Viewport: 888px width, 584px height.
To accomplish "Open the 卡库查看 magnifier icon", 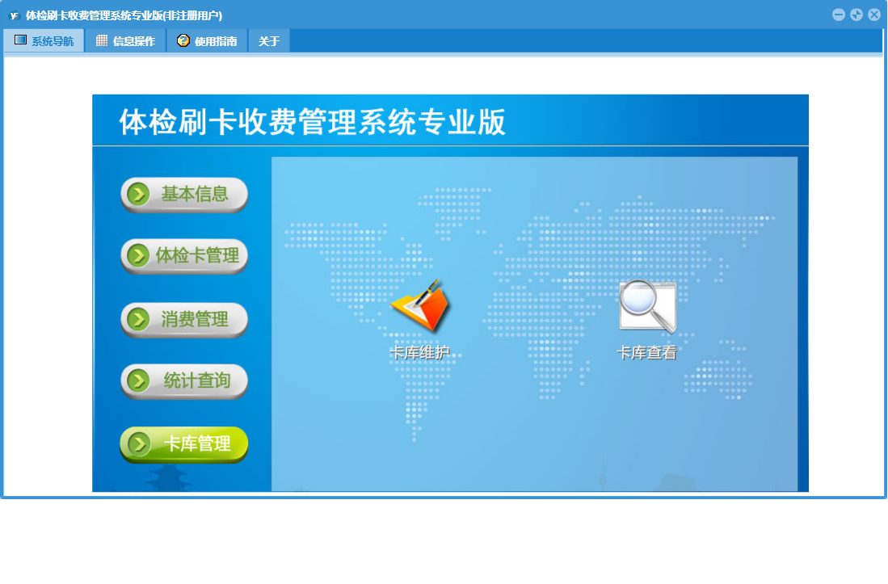I will pyautogui.click(x=647, y=305).
